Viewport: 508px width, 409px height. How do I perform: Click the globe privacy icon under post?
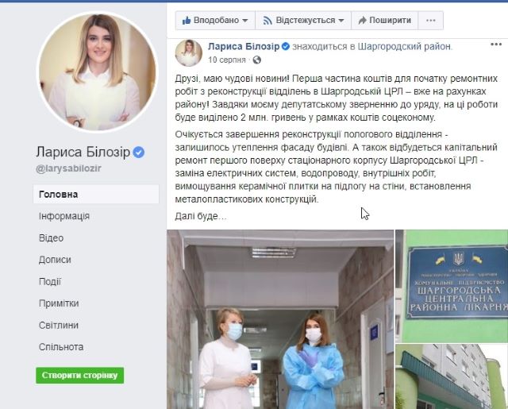pyautogui.click(x=257, y=60)
